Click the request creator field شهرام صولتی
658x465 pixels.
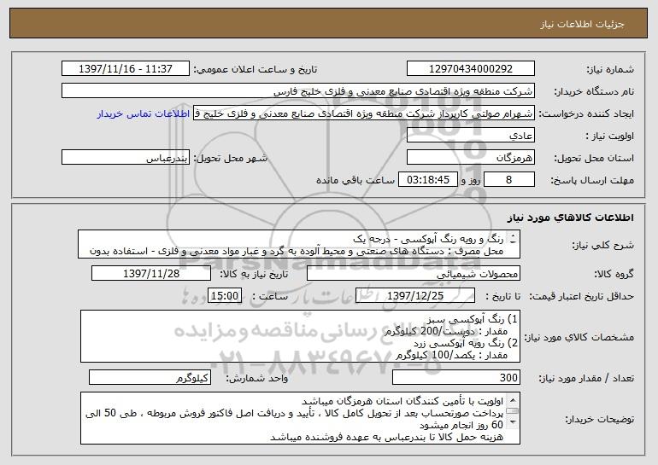[364, 113]
